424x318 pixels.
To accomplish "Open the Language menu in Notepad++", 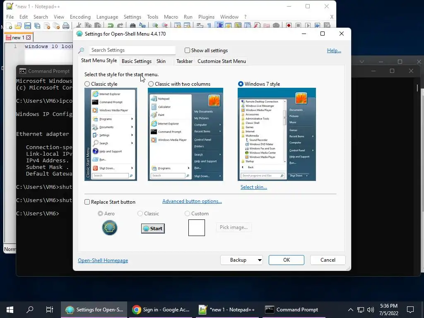I will [107, 17].
